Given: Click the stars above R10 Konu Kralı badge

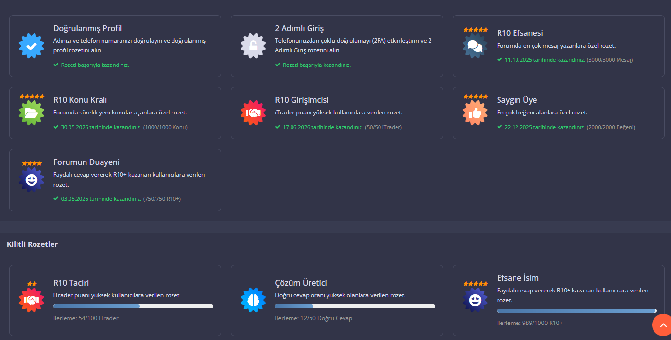Looking at the screenshot, I should tap(32, 97).
